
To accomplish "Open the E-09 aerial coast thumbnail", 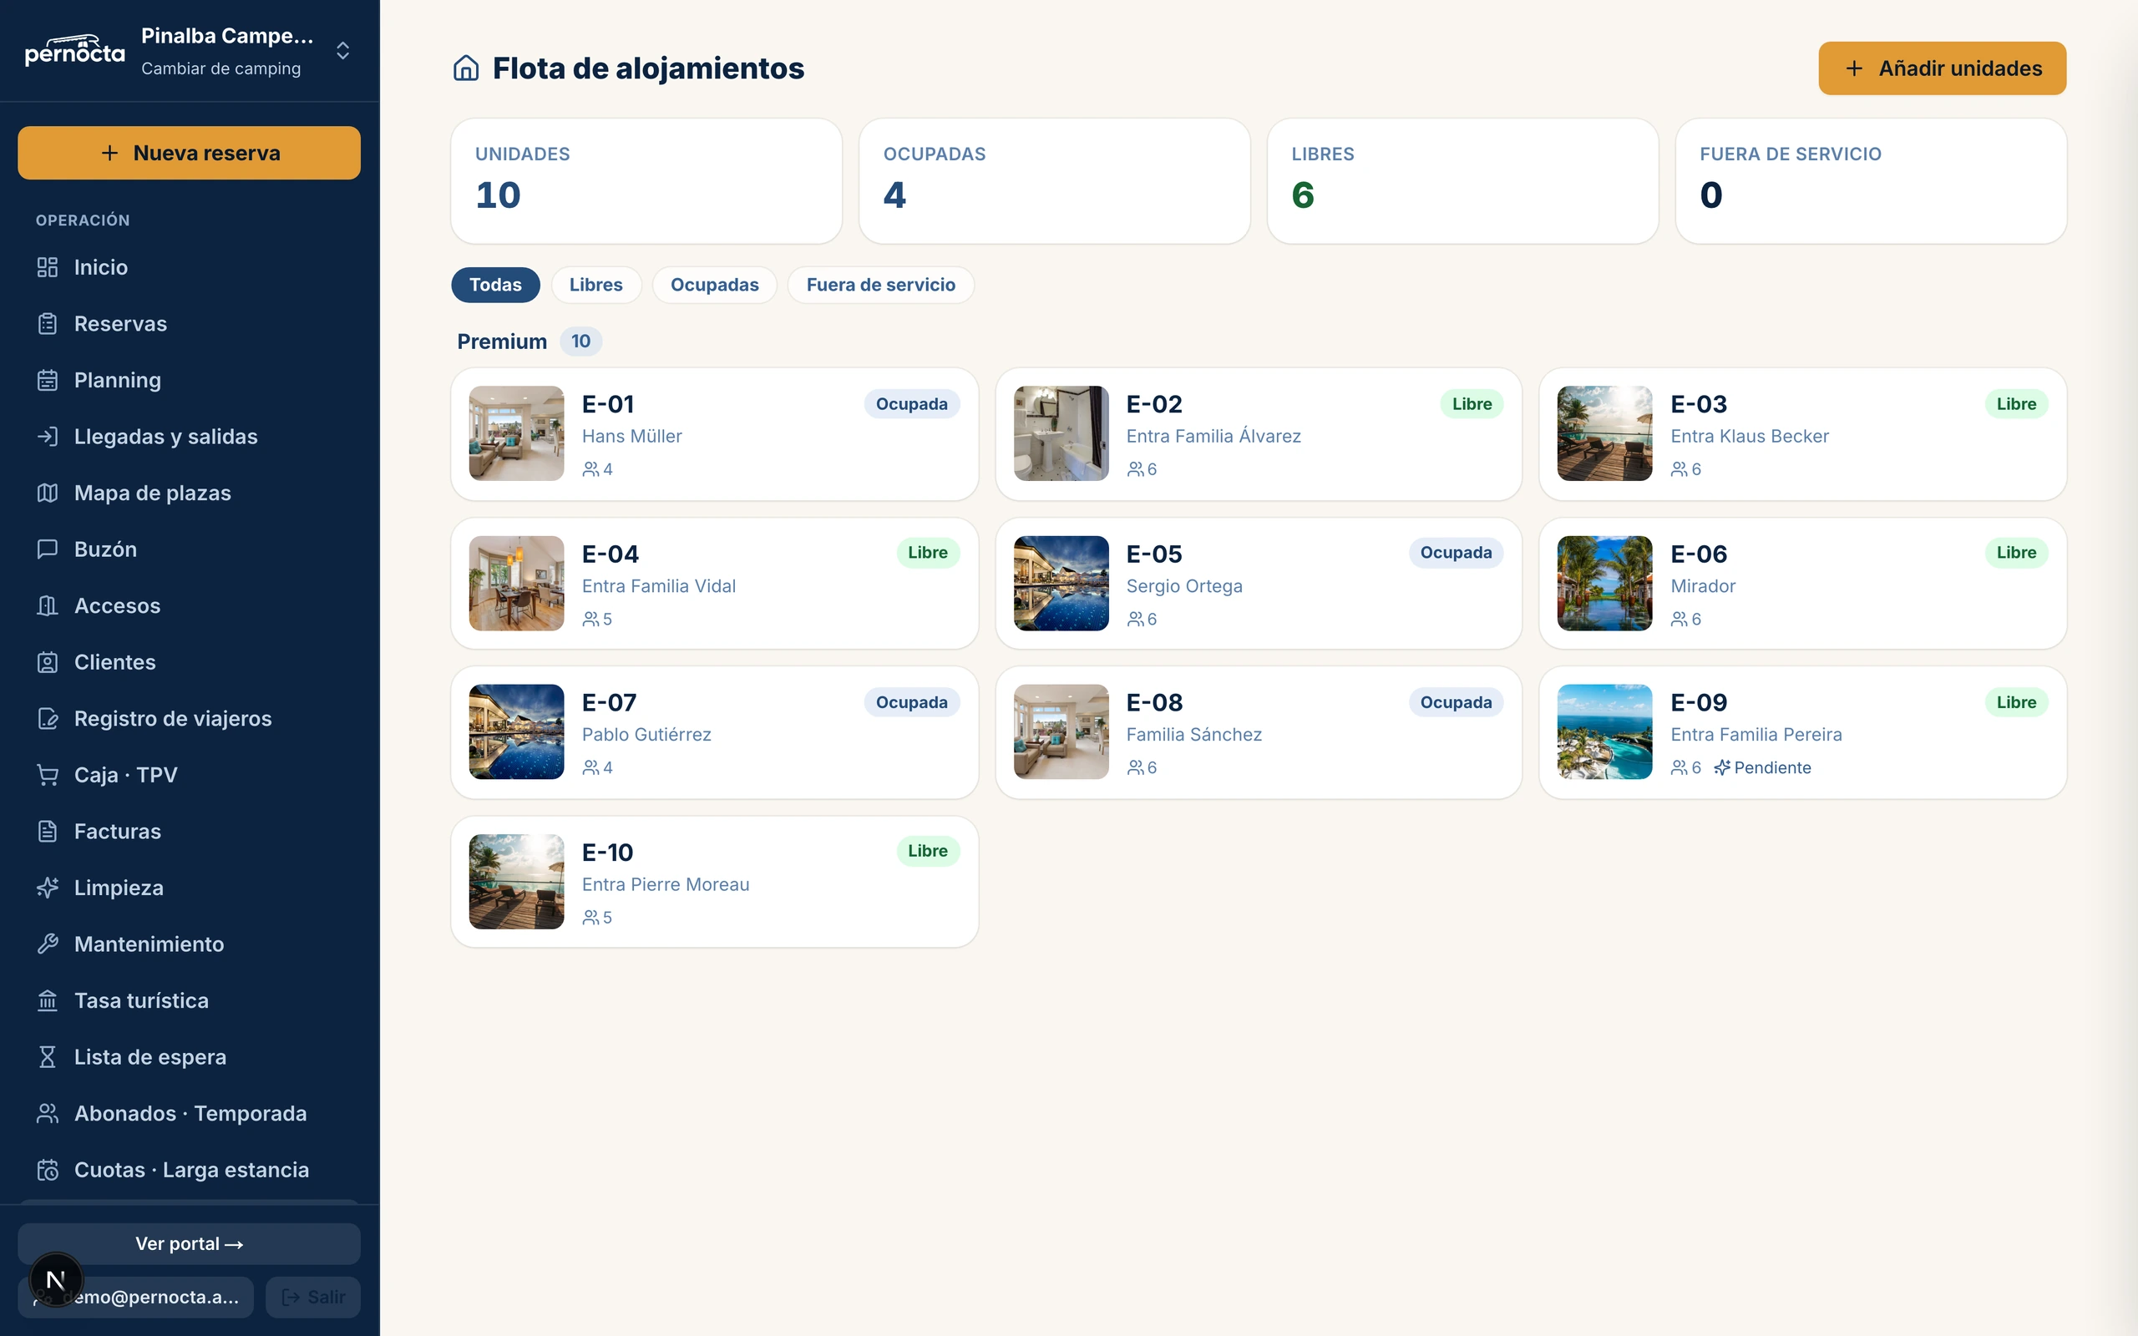I will (x=1605, y=731).
